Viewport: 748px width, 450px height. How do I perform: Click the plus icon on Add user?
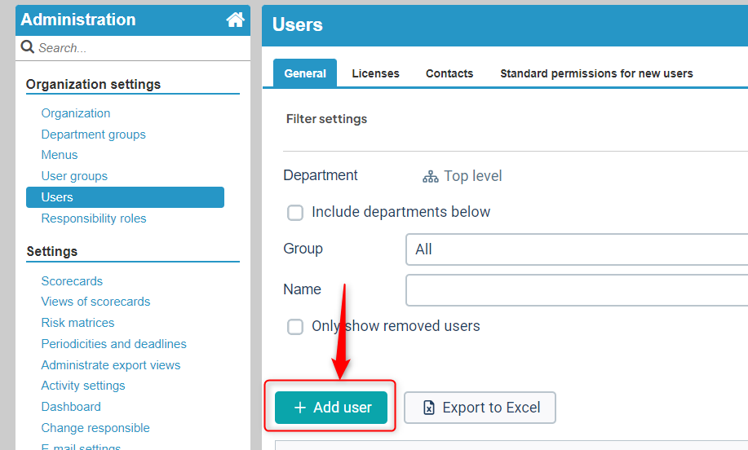(299, 408)
